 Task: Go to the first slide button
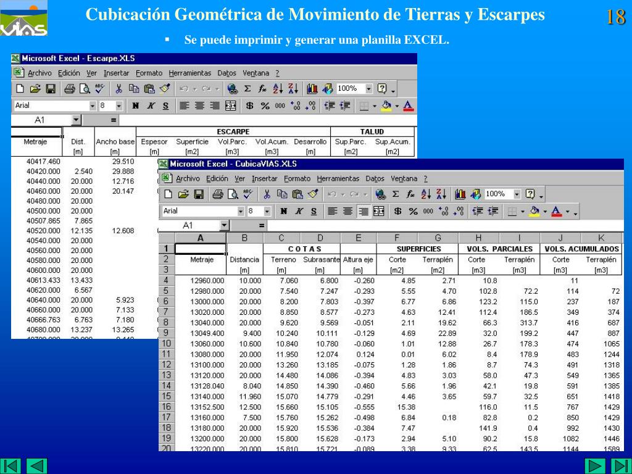10,466
